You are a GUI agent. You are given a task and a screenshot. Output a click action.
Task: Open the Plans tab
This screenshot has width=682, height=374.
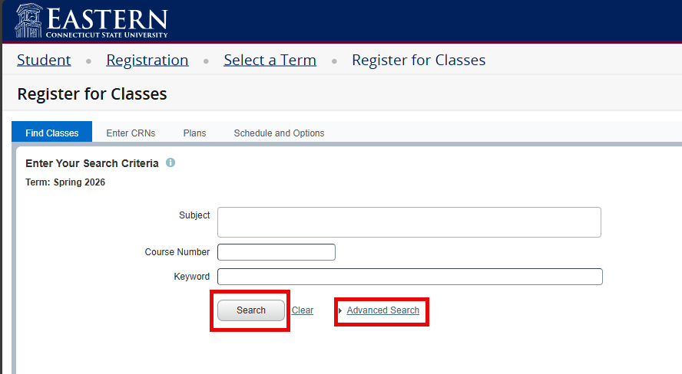194,133
